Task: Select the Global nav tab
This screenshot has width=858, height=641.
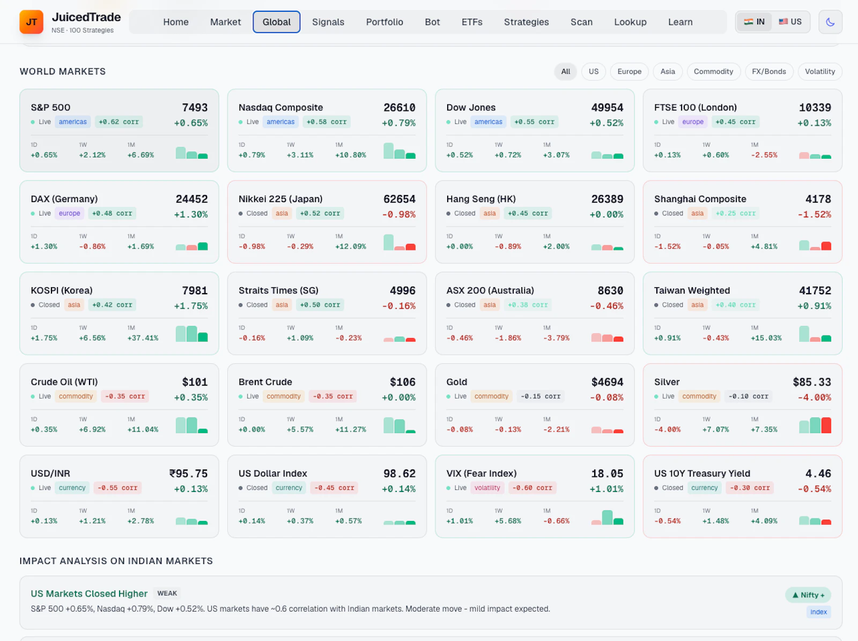Action: click(277, 22)
